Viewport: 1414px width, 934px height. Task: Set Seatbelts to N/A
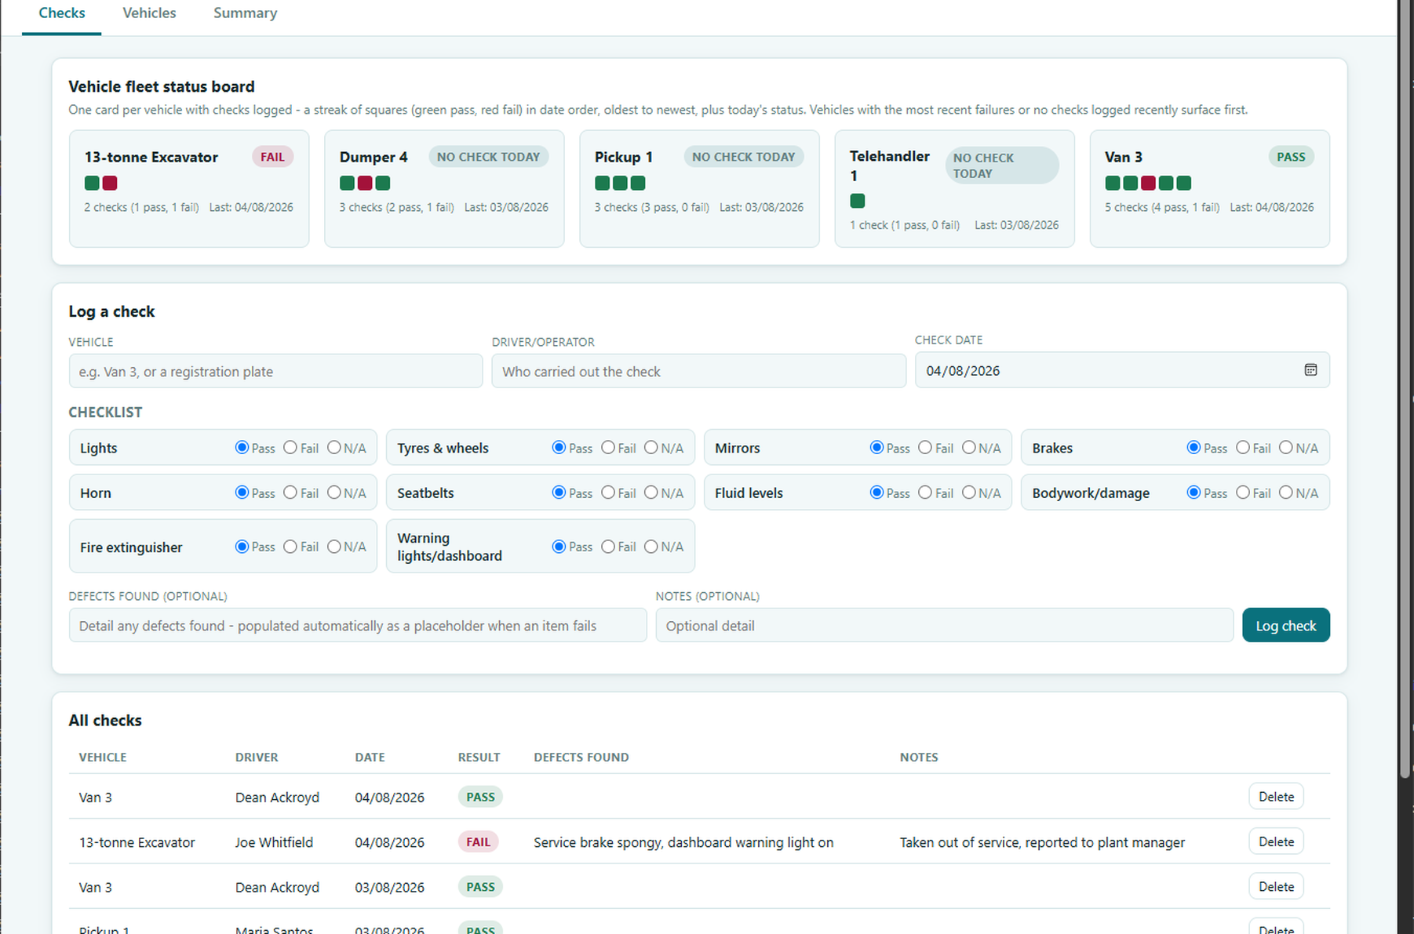coord(651,492)
